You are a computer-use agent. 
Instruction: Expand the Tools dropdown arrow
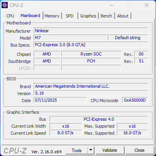click(91, 150)
